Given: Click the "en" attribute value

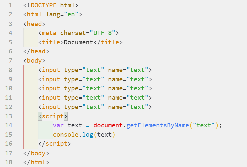Looking at the screenshot, I should (71, 14).
